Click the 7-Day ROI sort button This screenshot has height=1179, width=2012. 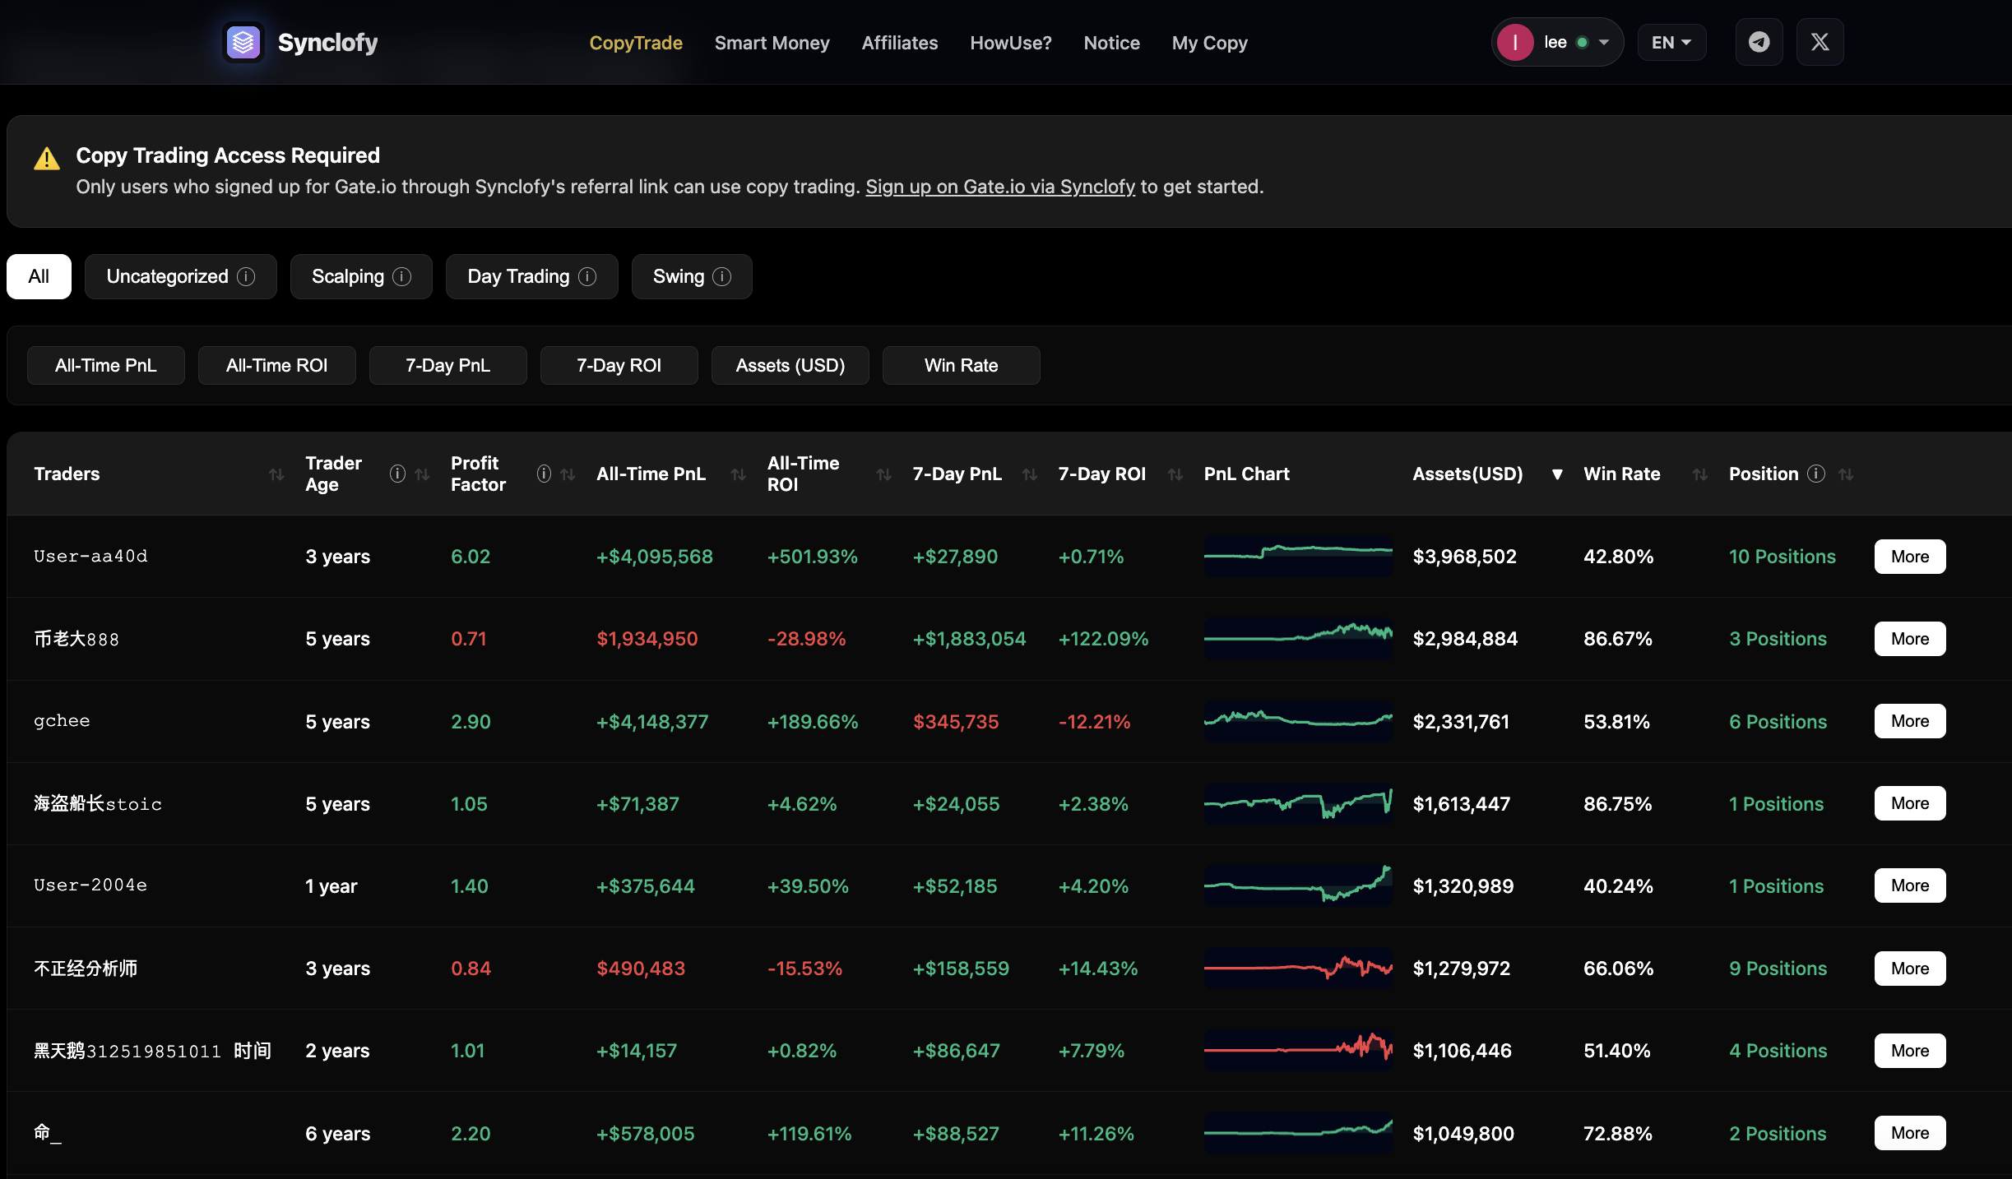[619, 365]
